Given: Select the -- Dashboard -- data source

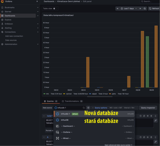Looking at the screenshot, I should (x=94, y=126).
